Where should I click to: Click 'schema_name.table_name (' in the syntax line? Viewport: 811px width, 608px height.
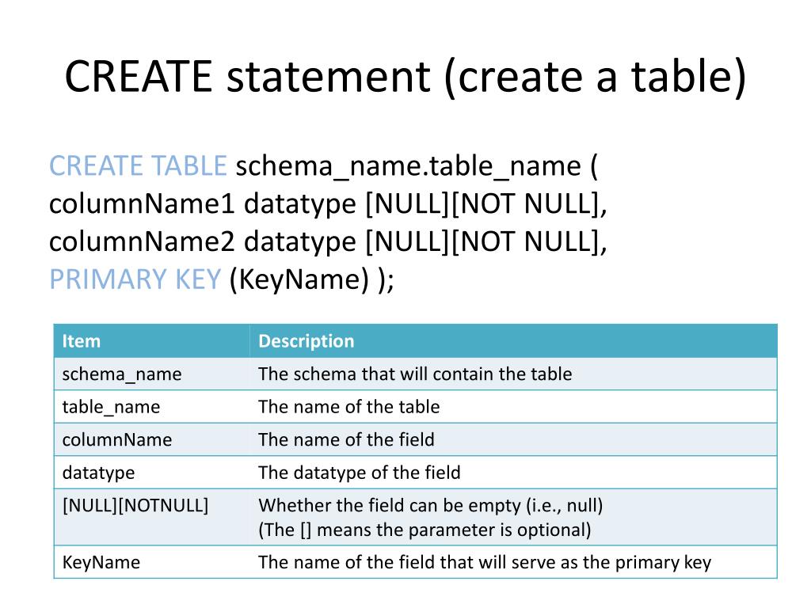(x=417, y=167)
